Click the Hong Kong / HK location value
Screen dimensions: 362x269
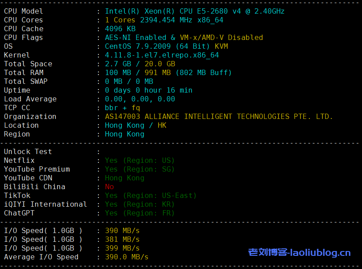(135, 125)
